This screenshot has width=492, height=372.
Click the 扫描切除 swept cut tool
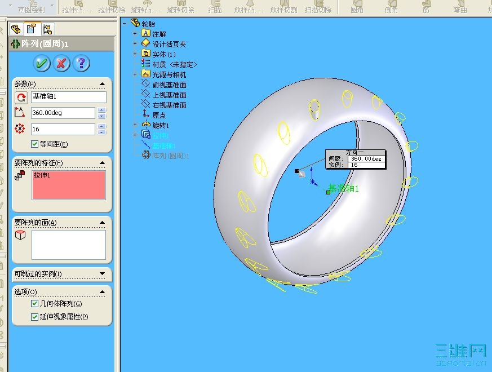pyautogui.click(x=318, y=7)
